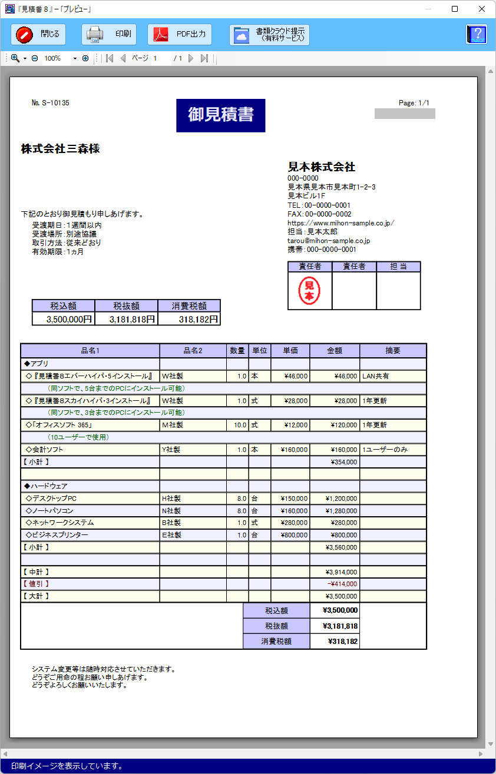The image size is (496, 774).
Task: Click the horizontal scrollbar right arrow
Action: pos(481,753)
